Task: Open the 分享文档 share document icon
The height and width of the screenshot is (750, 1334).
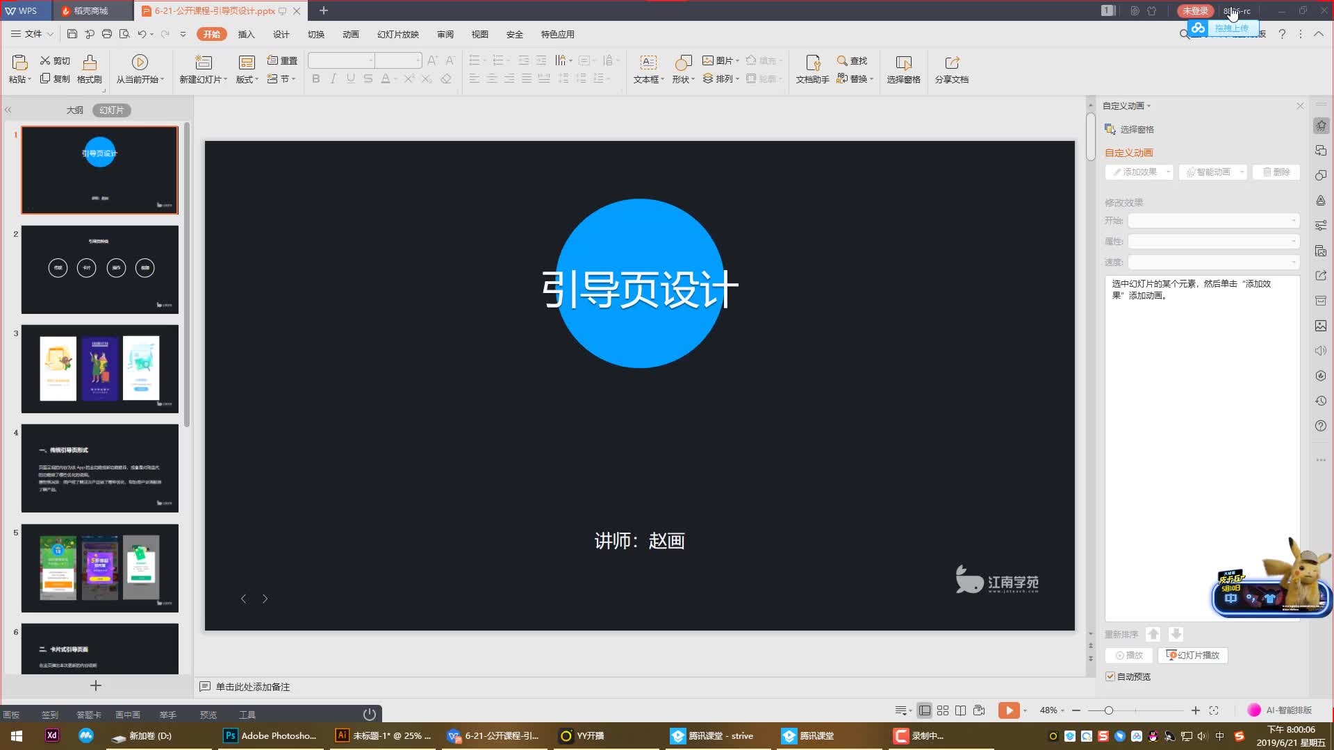Action: (x=952, y=62)
